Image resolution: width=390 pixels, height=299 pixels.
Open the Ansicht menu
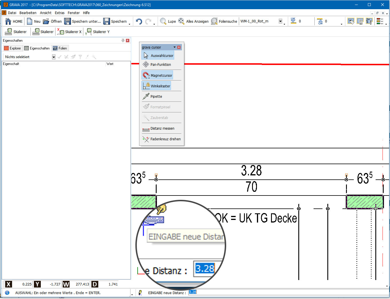point(46,13)
